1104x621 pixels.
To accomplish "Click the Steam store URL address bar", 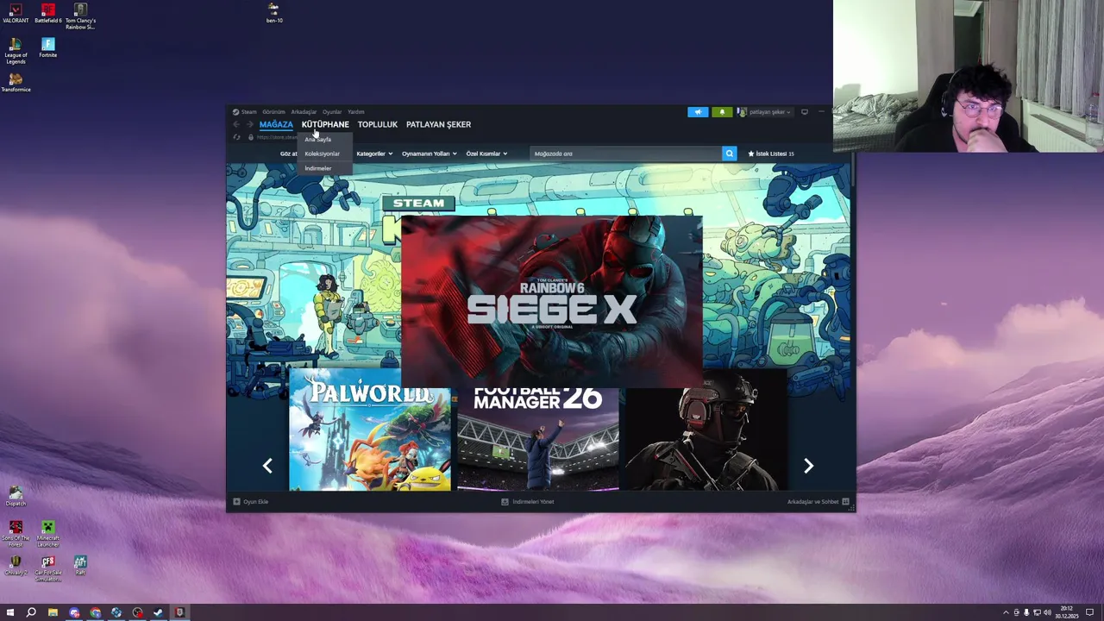I will point(278,137).
